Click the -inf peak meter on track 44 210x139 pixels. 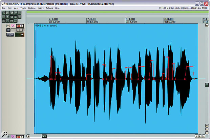[20, 35]
